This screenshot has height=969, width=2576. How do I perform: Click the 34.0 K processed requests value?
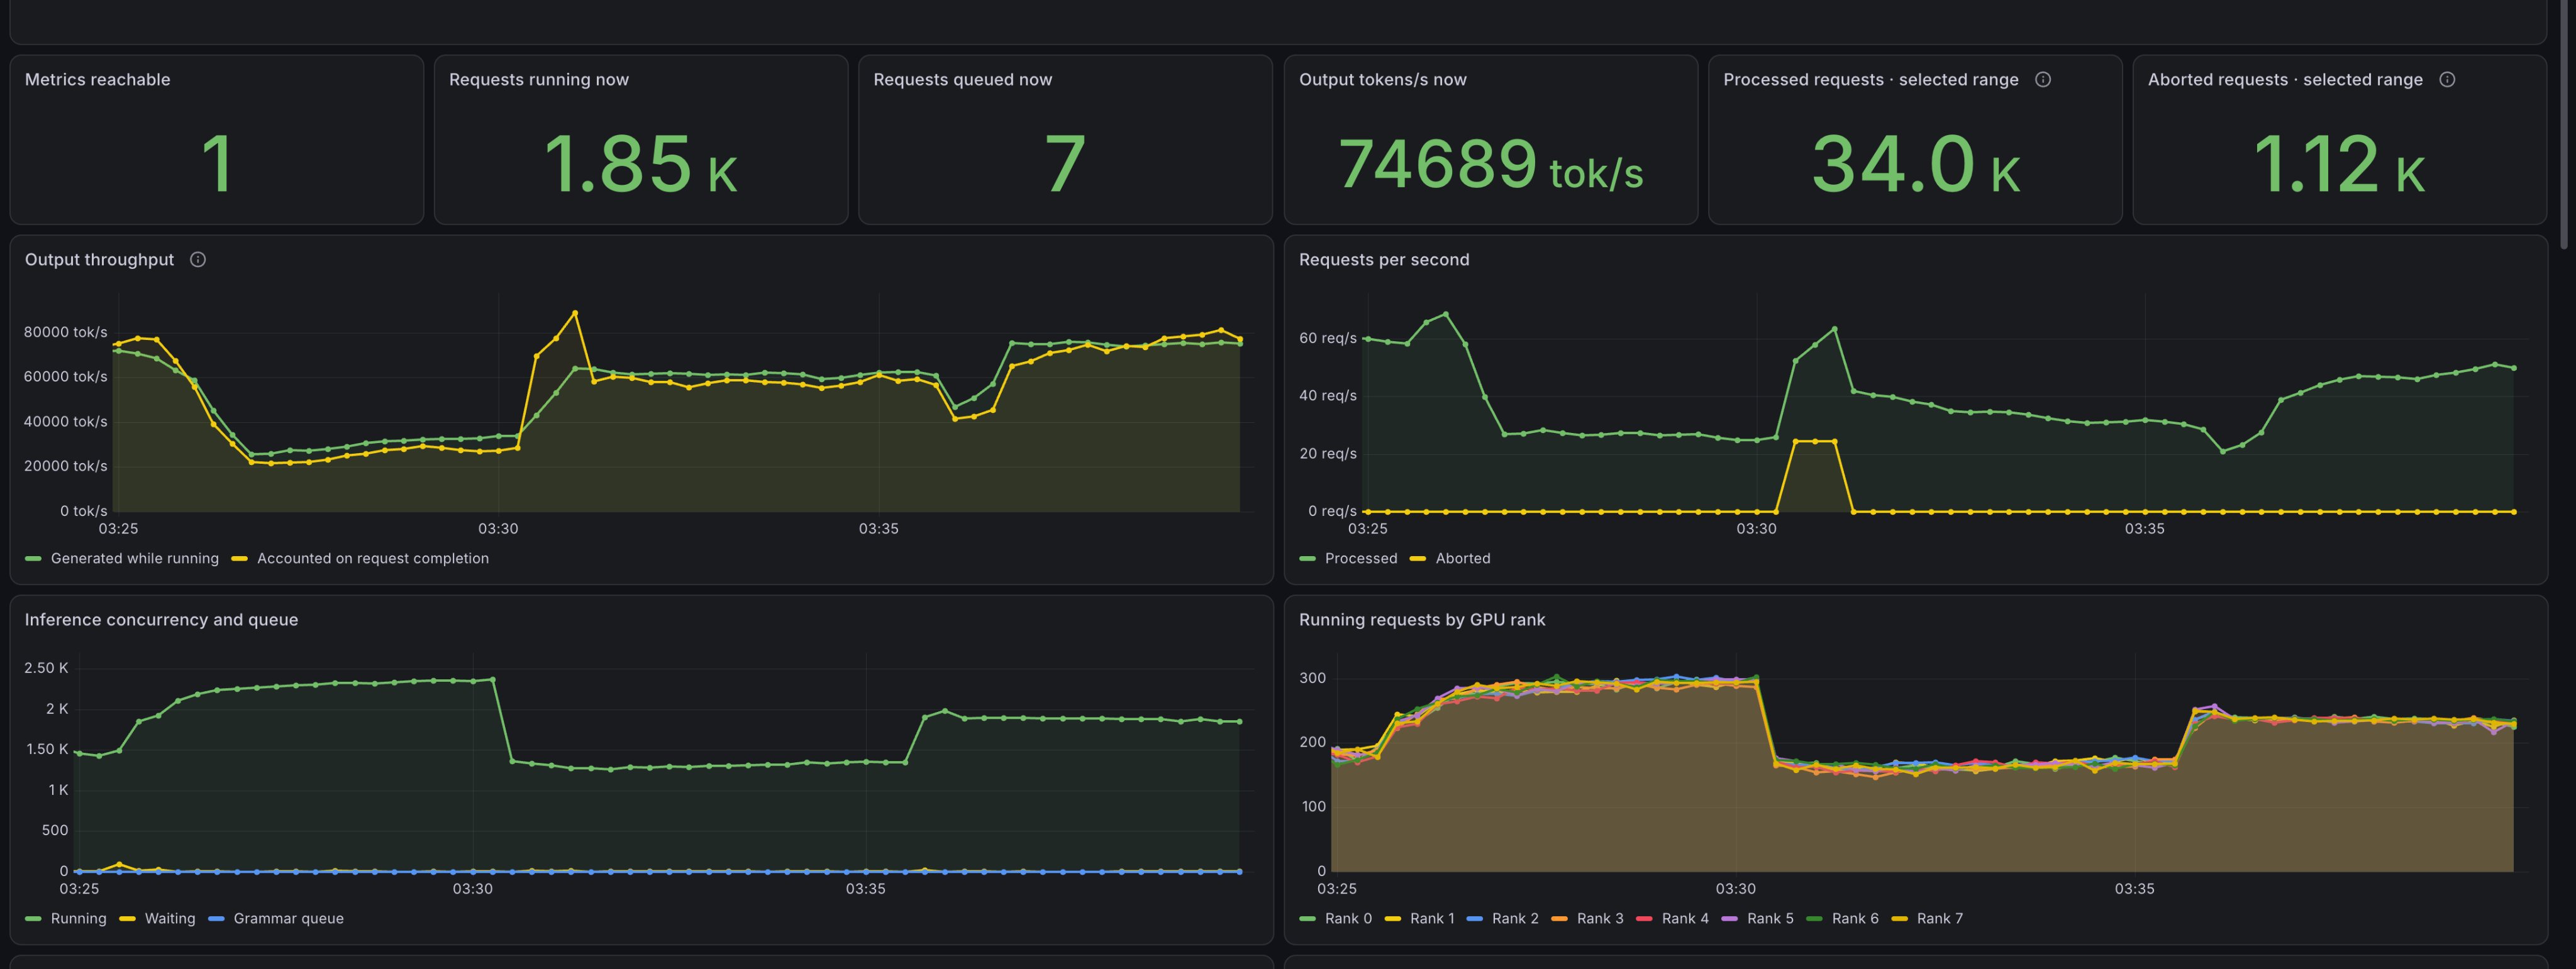(1915, 164)
